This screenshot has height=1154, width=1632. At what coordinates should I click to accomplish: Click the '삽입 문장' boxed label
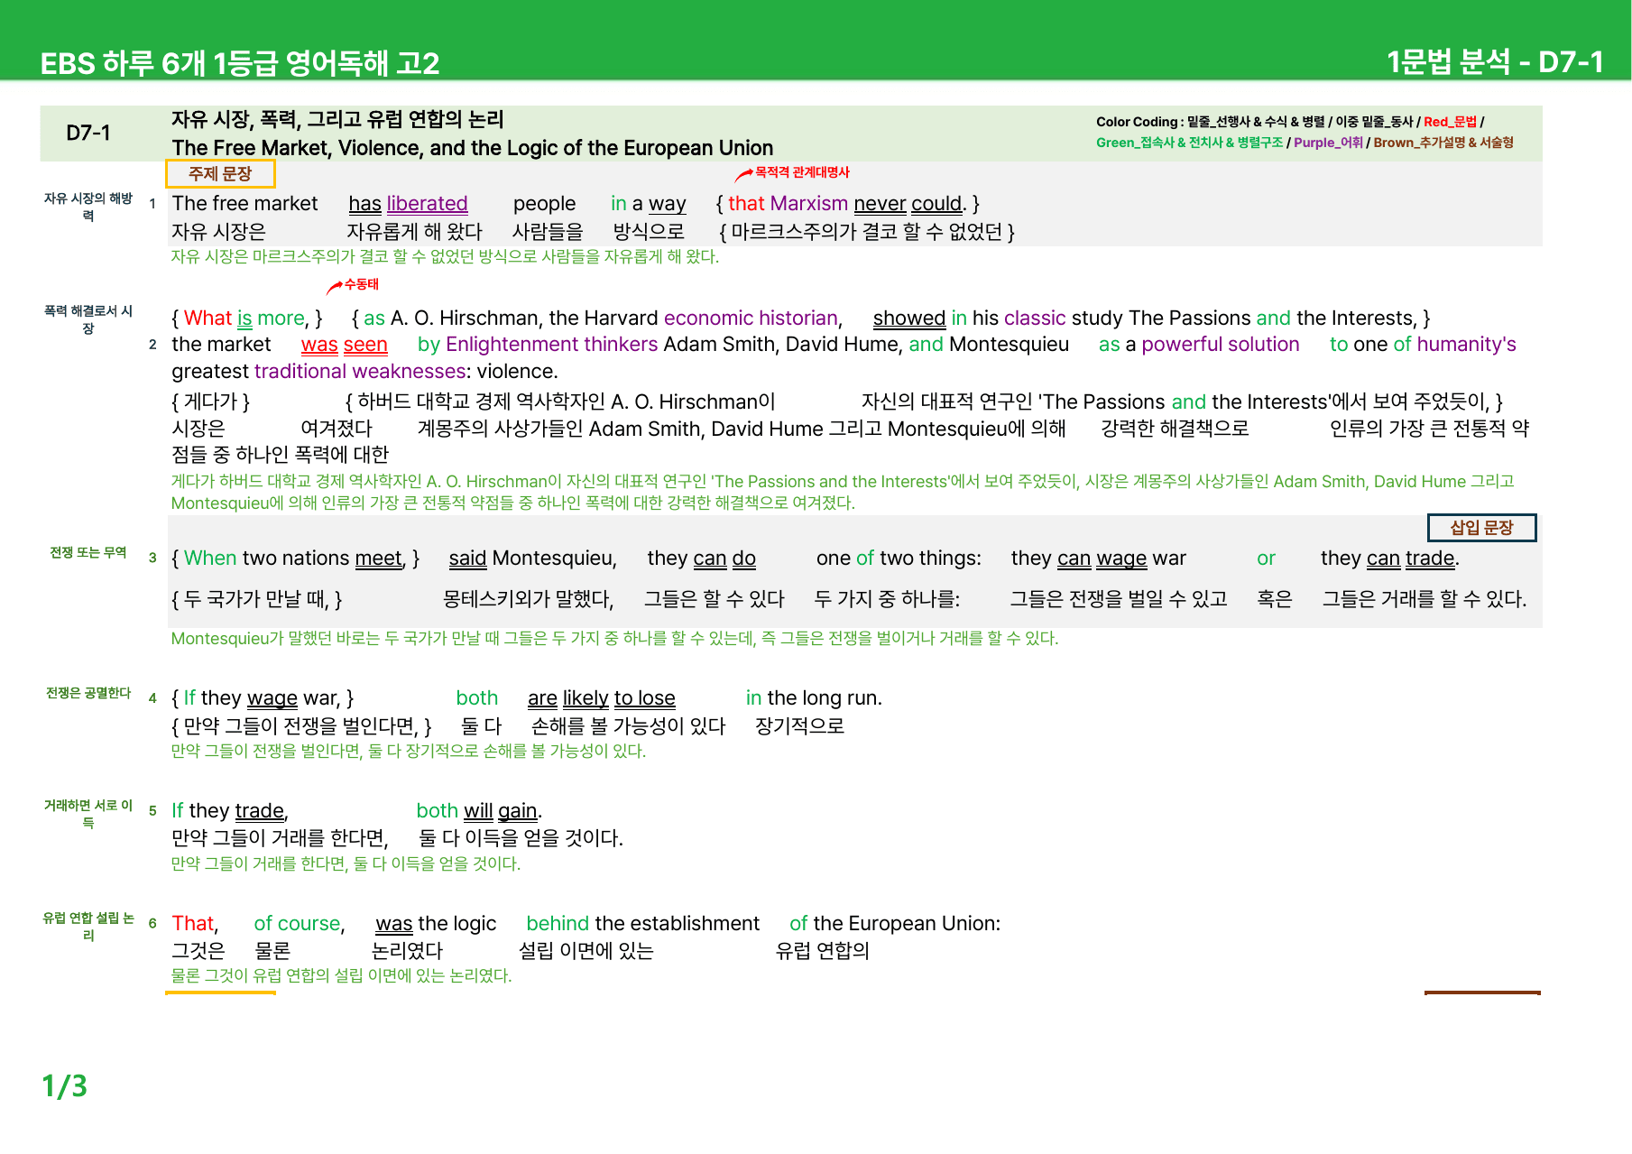click(x=1481, y=528)
